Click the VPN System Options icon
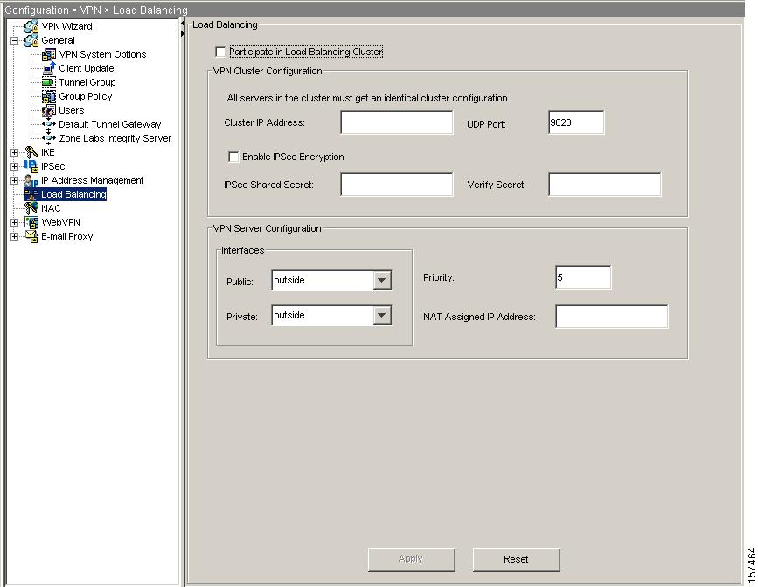Image resolution: width=758 pixels, height=587 pixels. pos(49,54)
